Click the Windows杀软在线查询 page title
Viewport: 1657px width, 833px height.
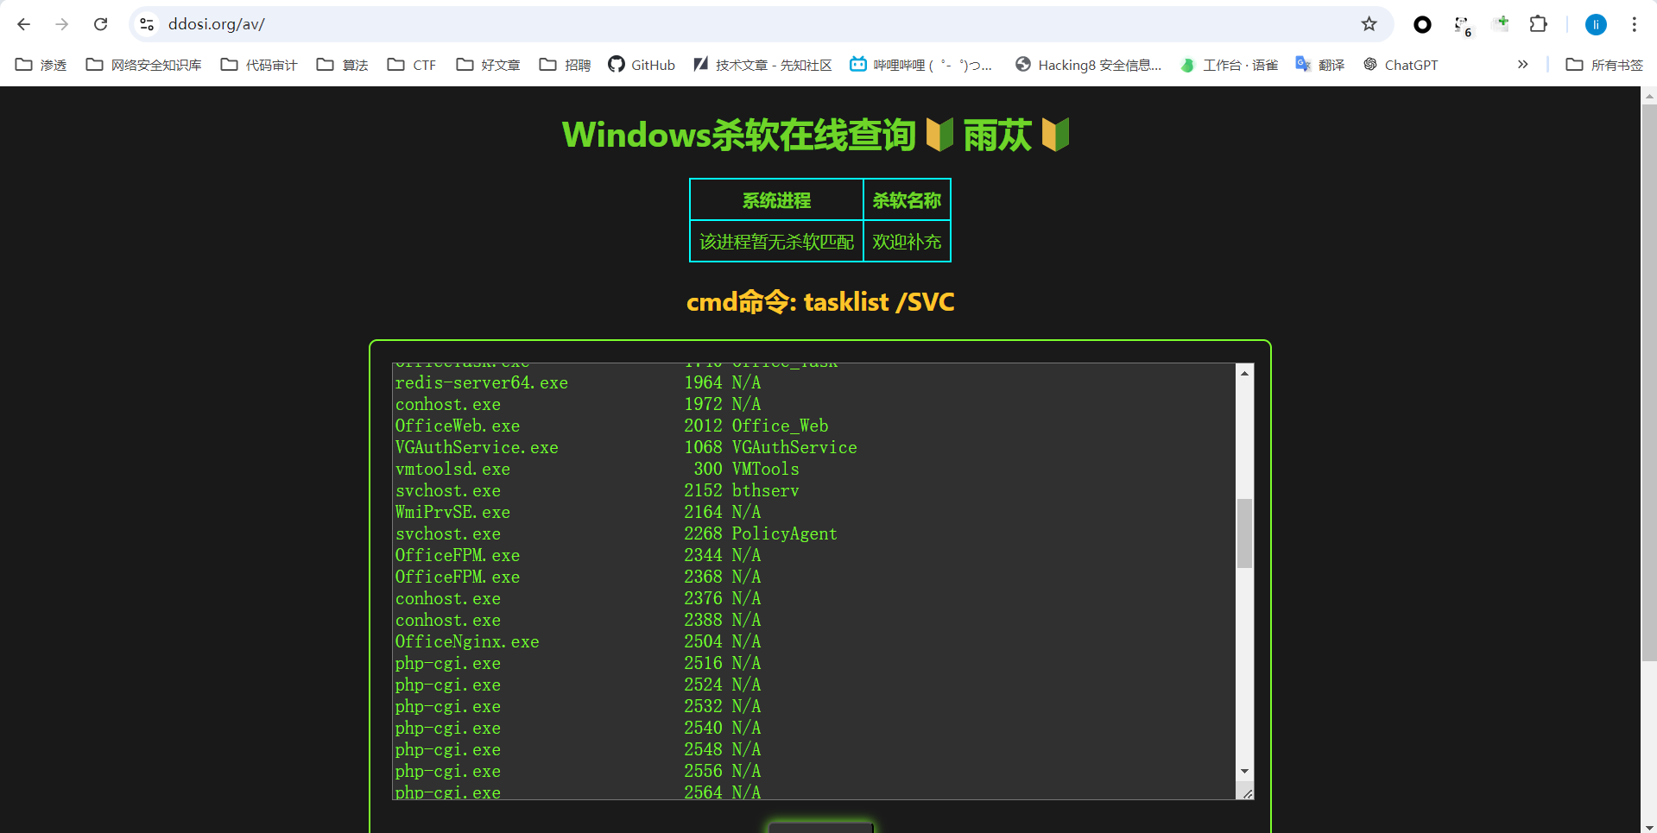(816, 135)
